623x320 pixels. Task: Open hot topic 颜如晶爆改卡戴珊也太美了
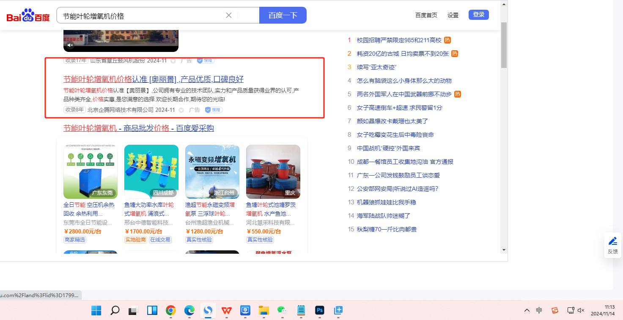click(392, 121)
